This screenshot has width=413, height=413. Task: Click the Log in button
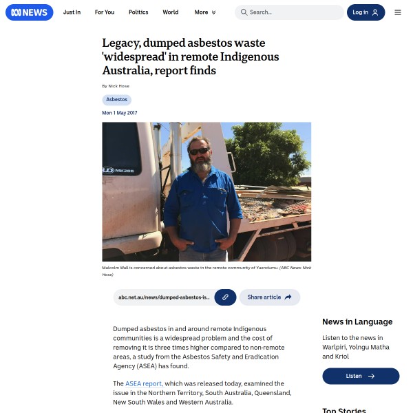(366, 12)
